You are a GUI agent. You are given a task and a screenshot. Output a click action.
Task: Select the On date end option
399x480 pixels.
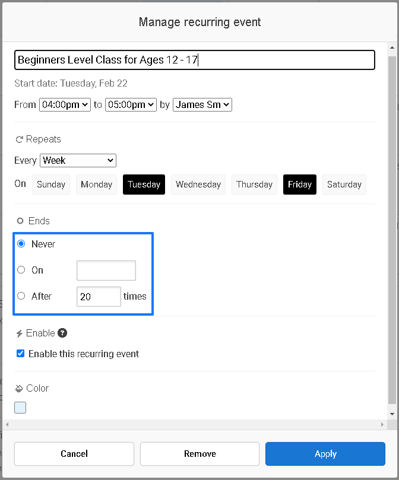point(21,270)
